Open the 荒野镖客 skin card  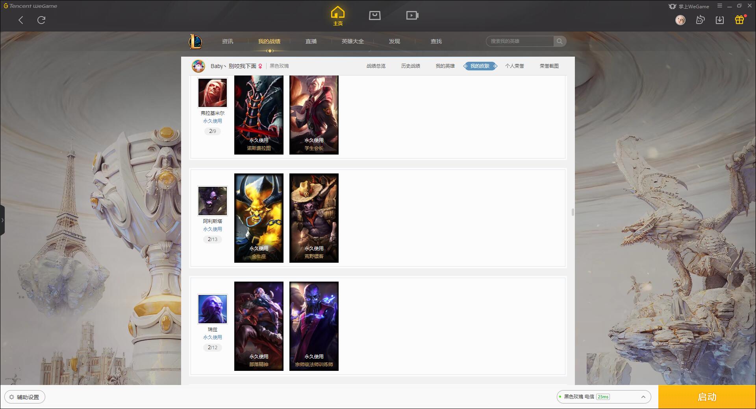click(314, 218)
